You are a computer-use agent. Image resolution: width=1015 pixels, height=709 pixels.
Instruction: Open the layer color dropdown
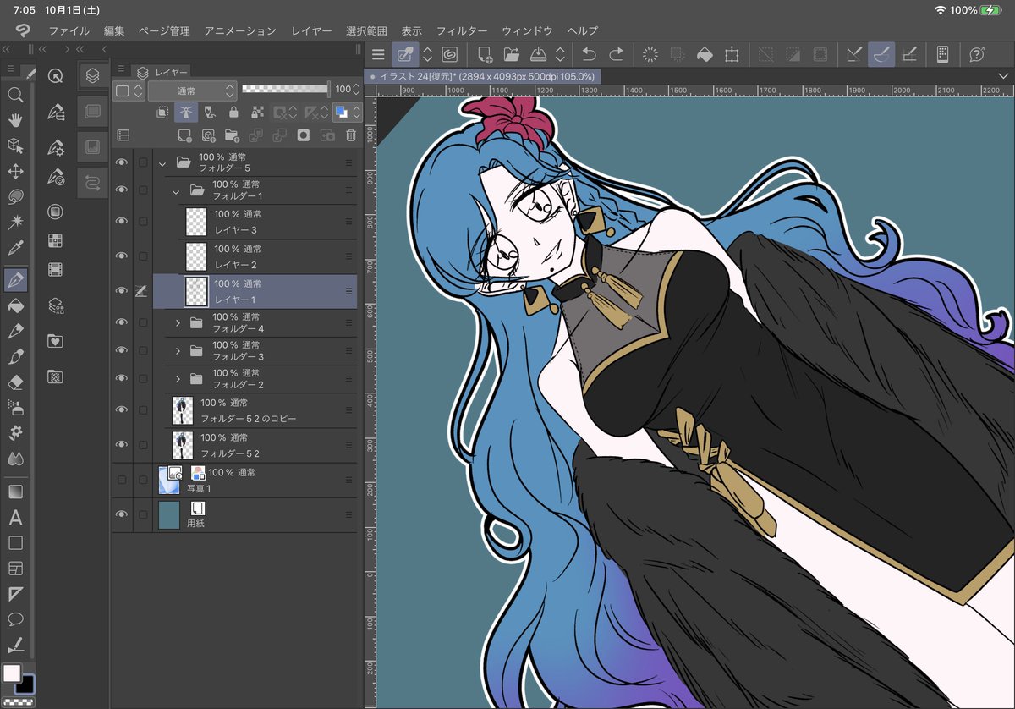point(347,112)
